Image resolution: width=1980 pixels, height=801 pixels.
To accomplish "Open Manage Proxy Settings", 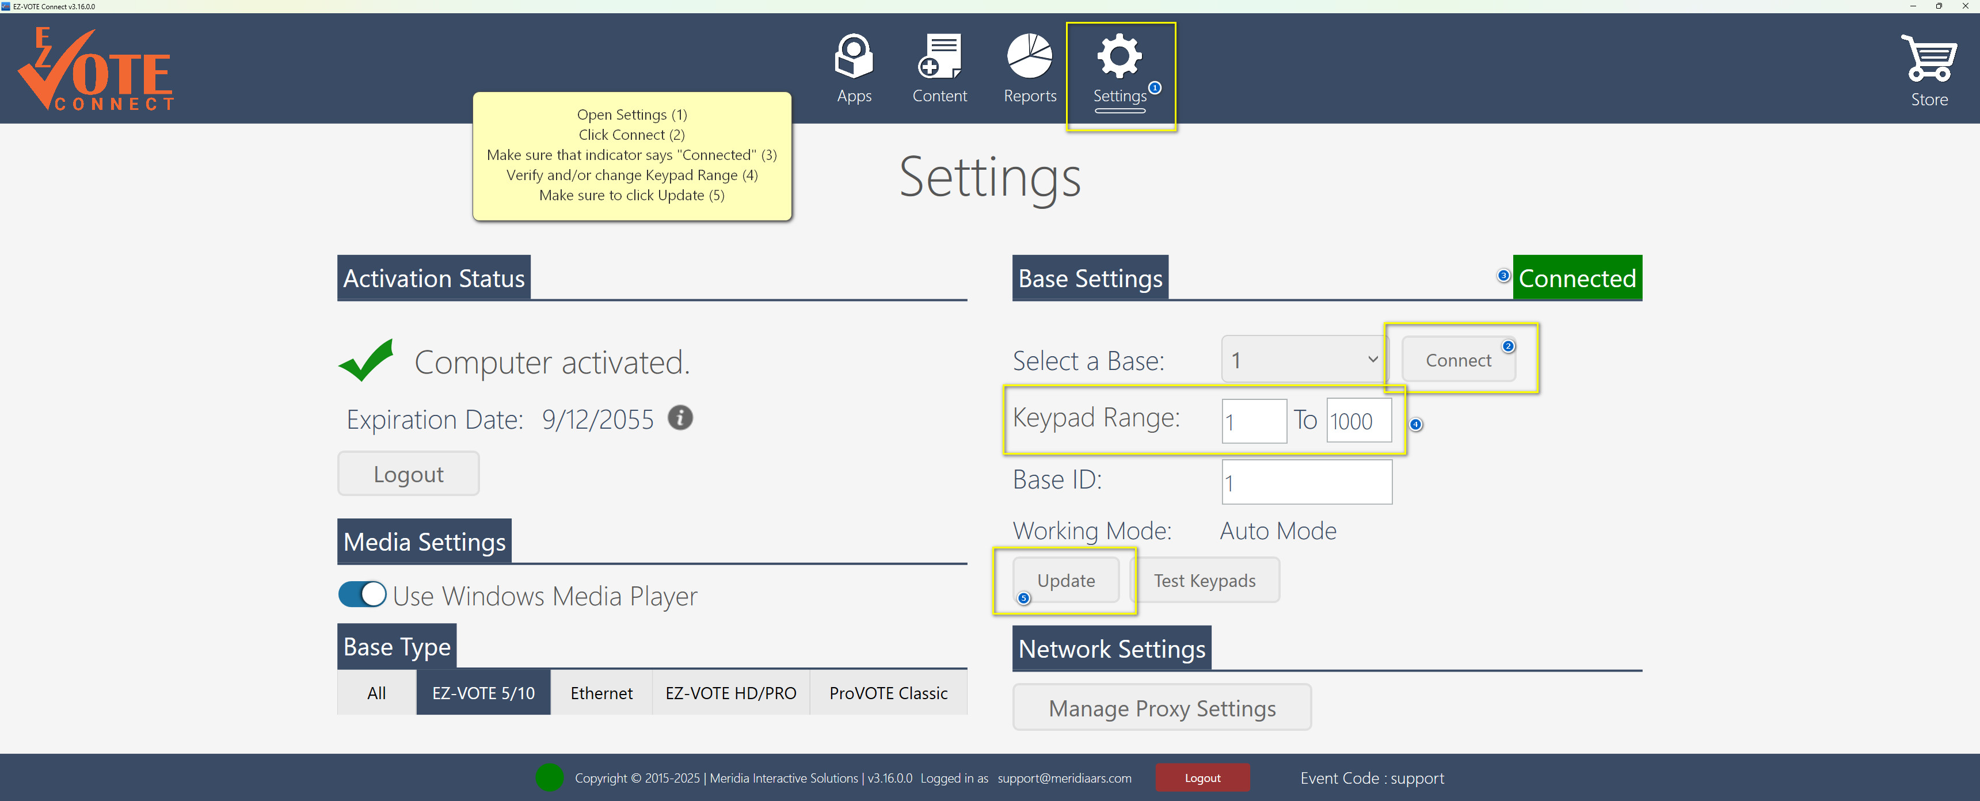I will pyautogui.click(x=1162, y=708).
